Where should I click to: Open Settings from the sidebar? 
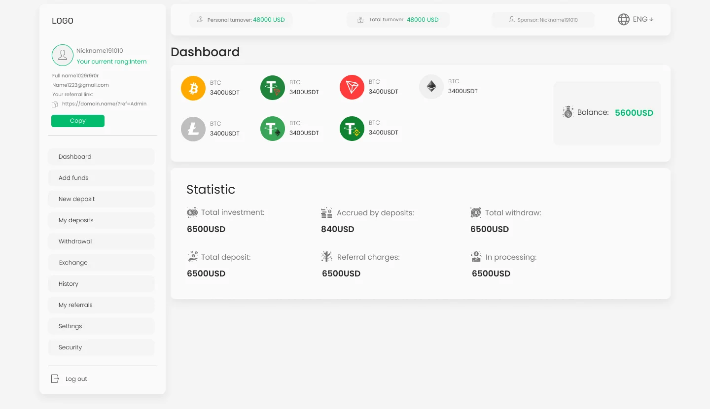(102, 326)
